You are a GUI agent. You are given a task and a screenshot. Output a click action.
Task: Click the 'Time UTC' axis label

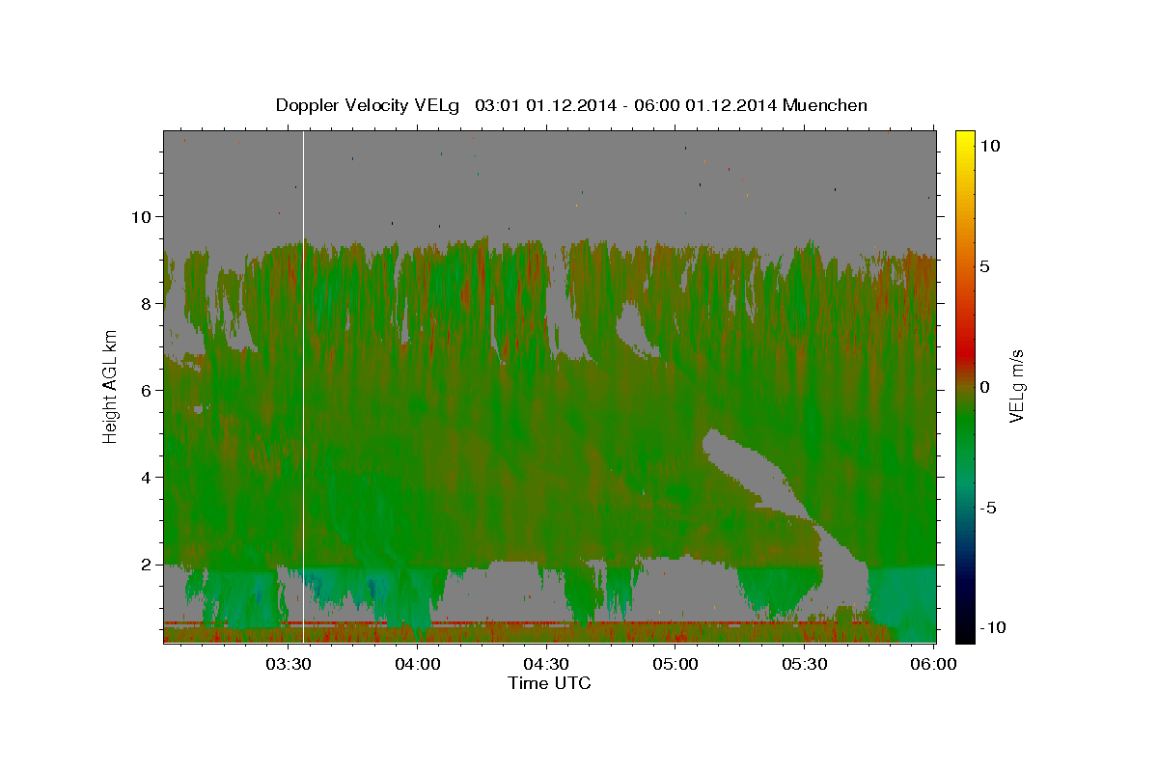click(549, 683)
